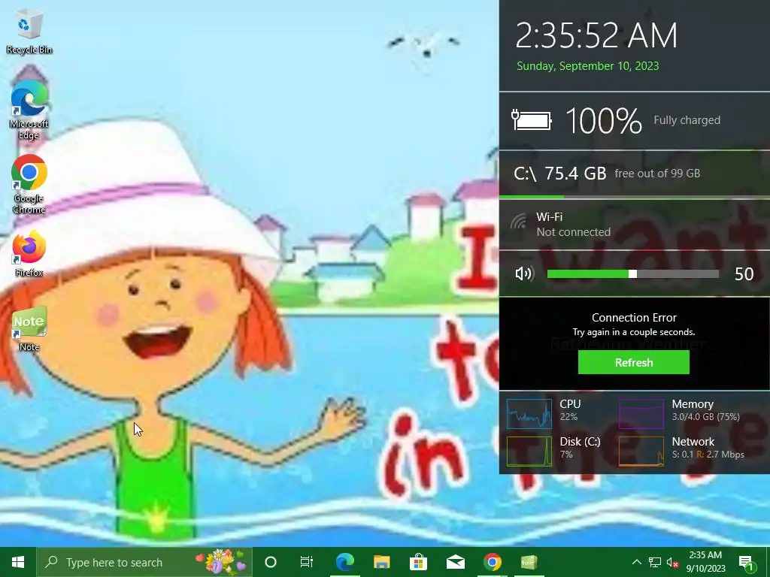Click the Wi-Fi Not connected status
The image size is (770, 577).
click(x=573, y=224)
